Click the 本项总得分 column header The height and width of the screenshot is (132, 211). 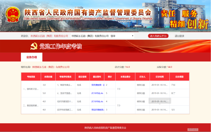[x=125, y=77]
